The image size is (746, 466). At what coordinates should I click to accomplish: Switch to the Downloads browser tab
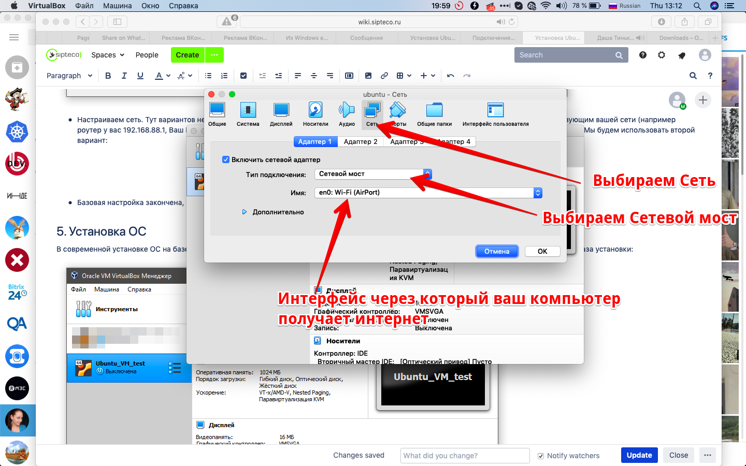coord(681,38)
